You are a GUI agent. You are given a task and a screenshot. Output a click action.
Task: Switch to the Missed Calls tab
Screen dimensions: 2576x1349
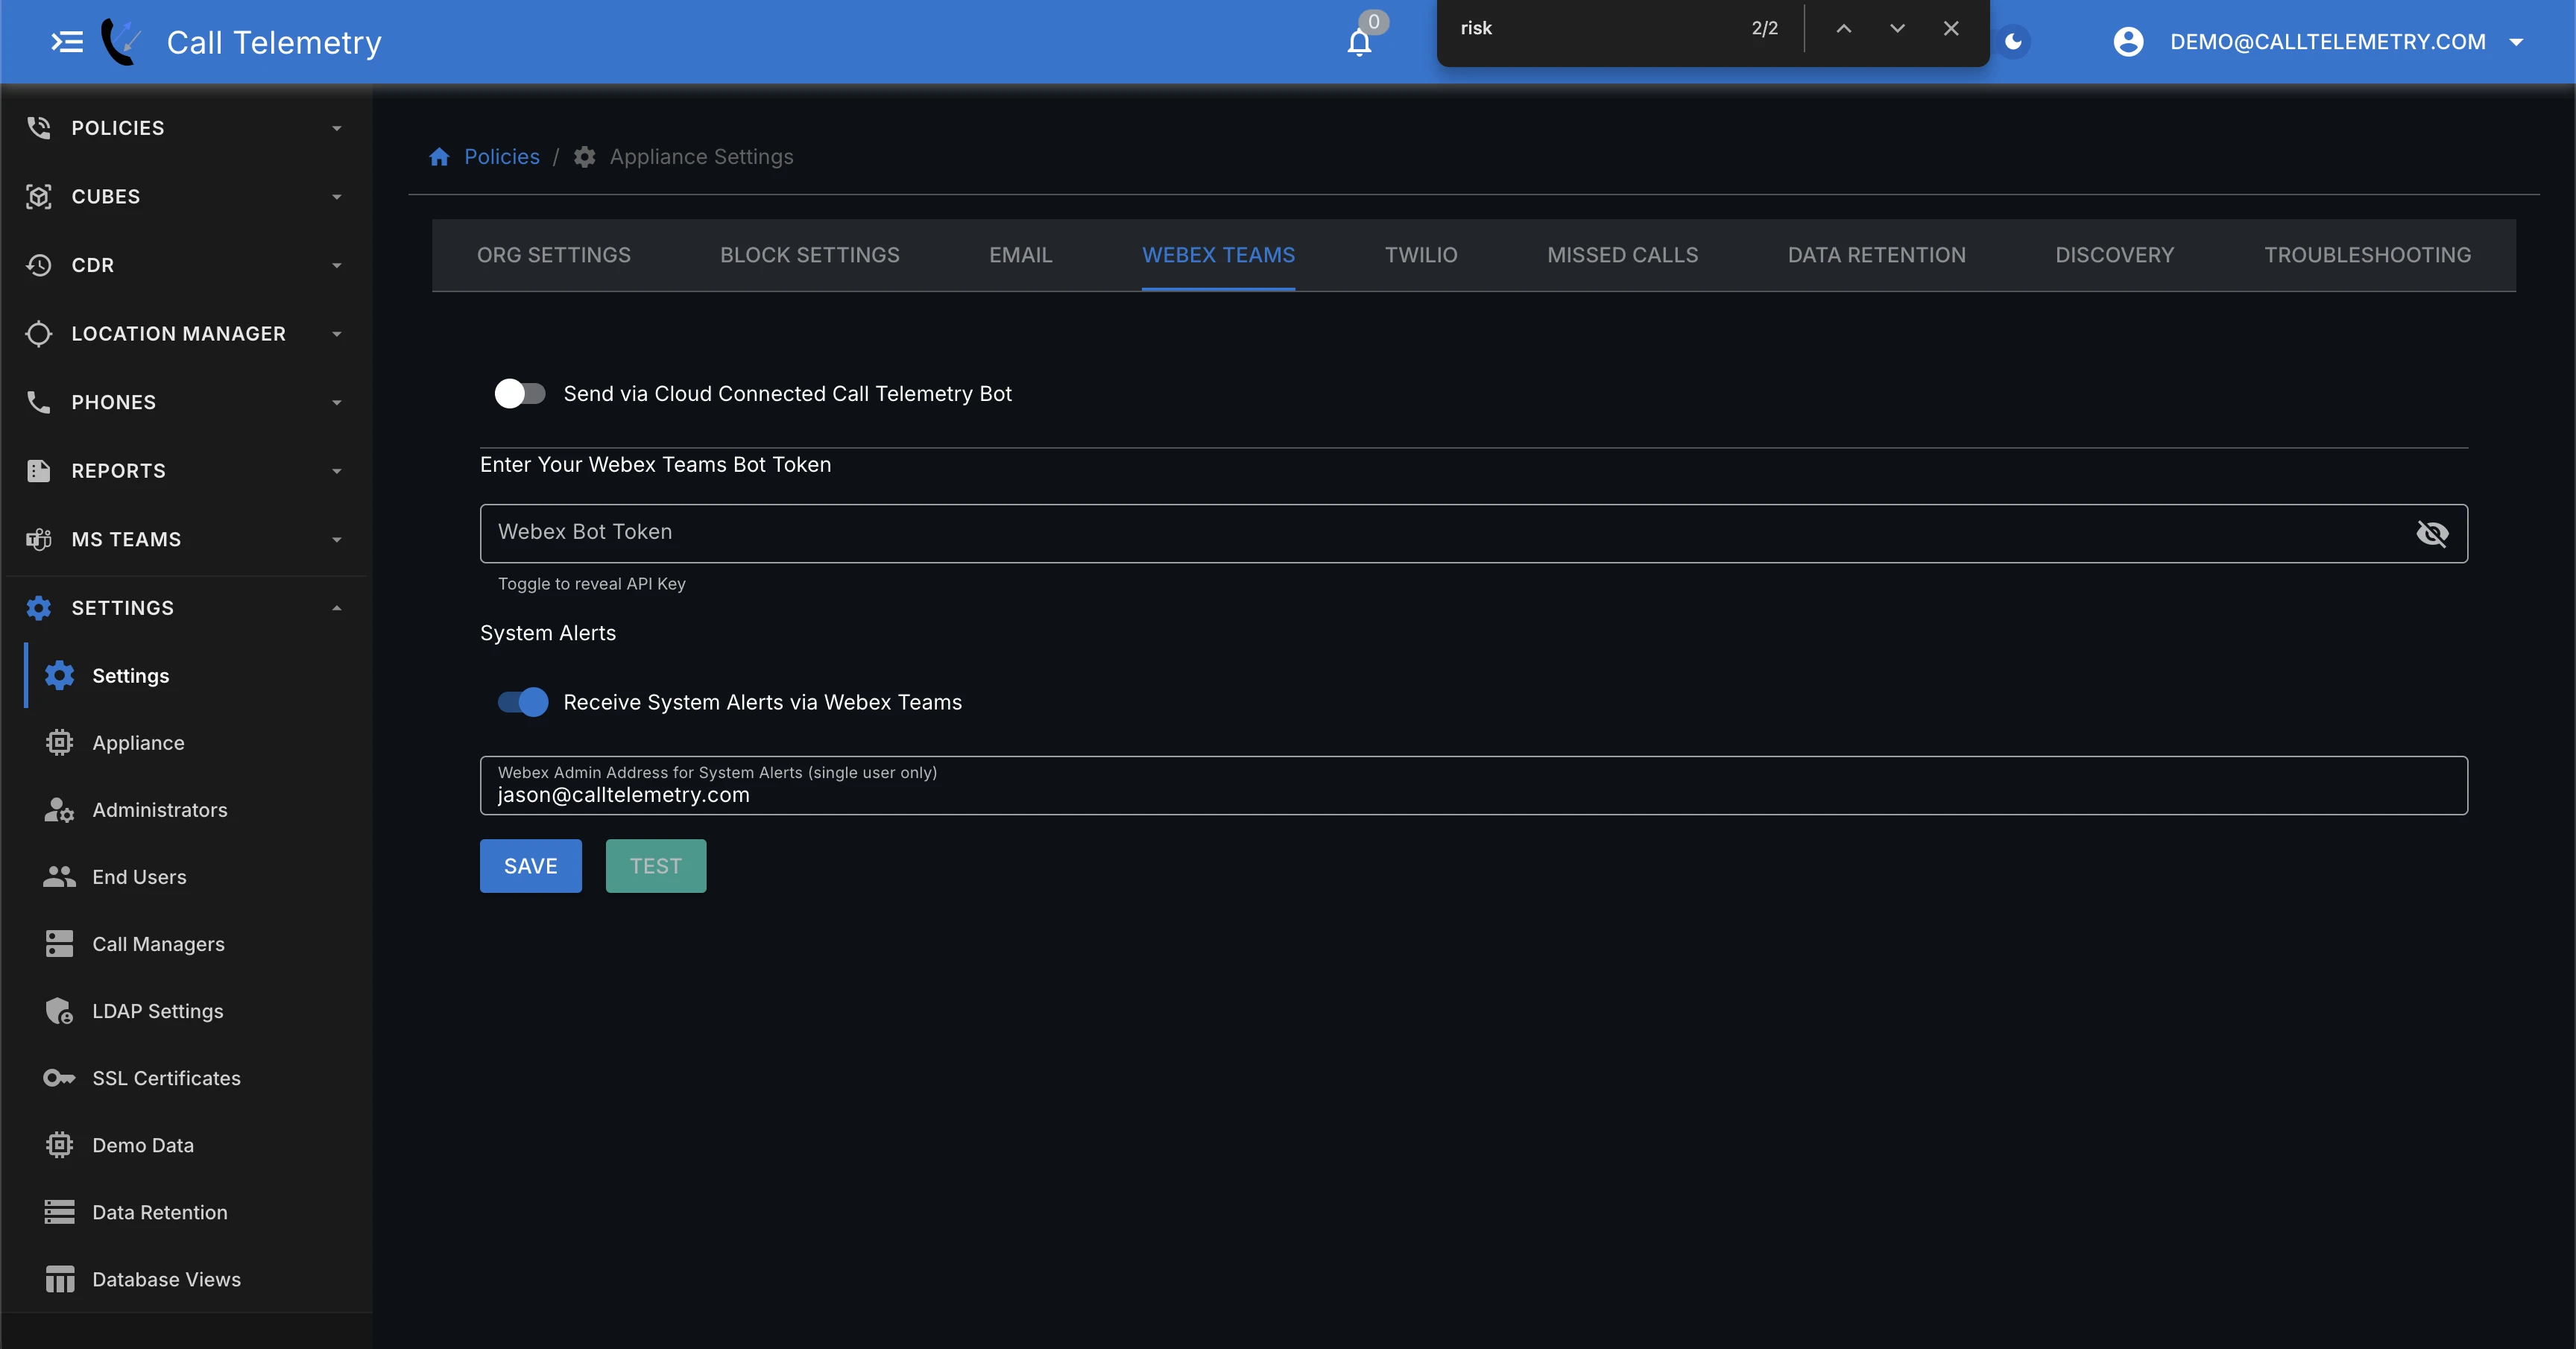1623,255
